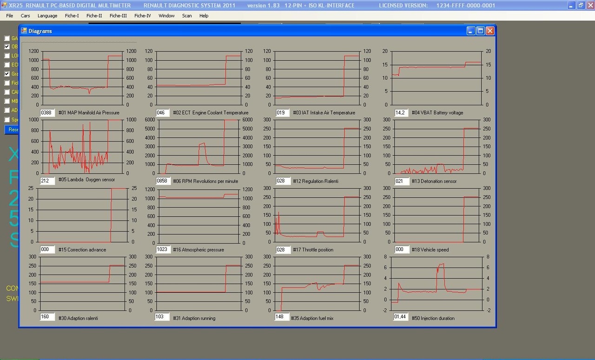Click the Atmospheric pressure value field
The image size is (595, 360).
pyautogui.click(x=162, y=250)
